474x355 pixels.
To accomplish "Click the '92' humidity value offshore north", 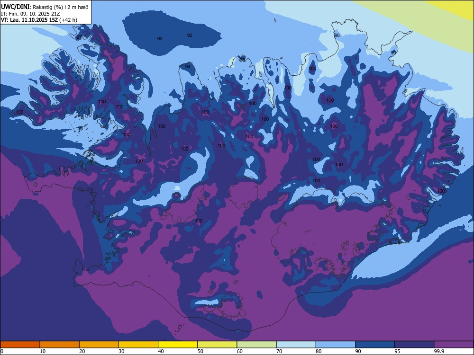I will pyautogui.click(x=190, y=35).
